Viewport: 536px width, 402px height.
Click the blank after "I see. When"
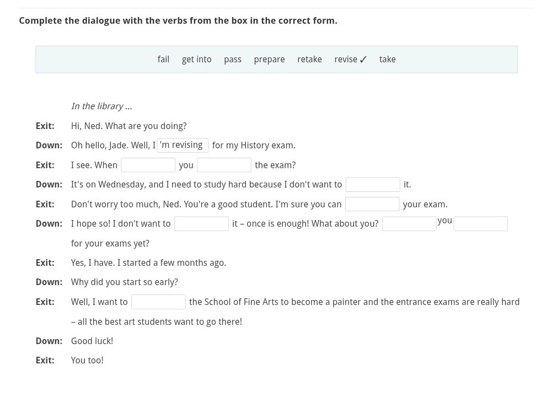148,164
